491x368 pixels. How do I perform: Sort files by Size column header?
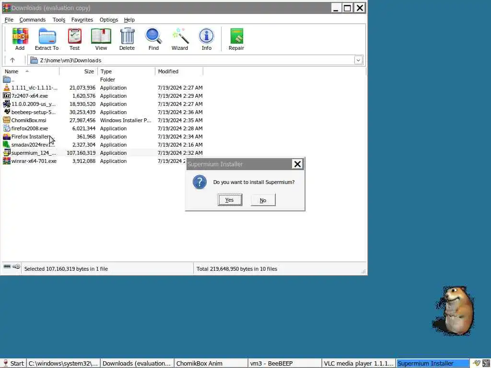(x=79, y=71)
